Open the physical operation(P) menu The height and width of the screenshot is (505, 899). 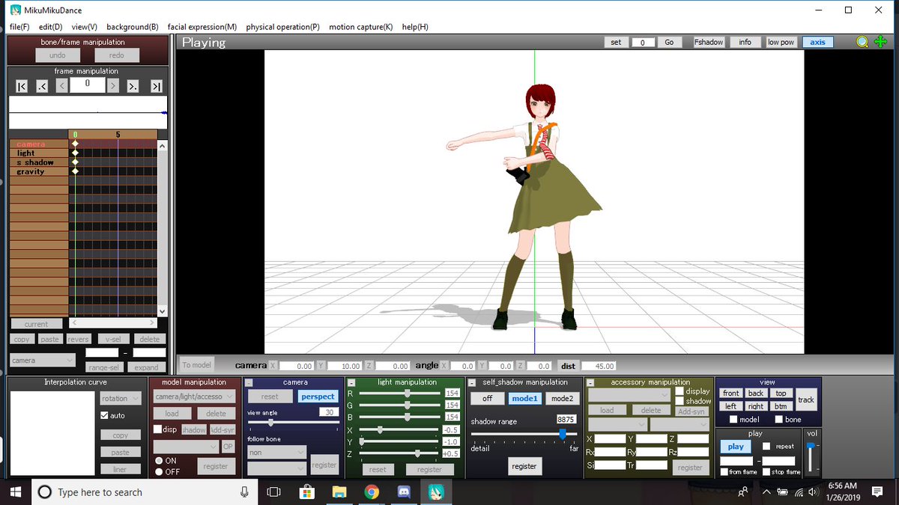coord(282,27)
